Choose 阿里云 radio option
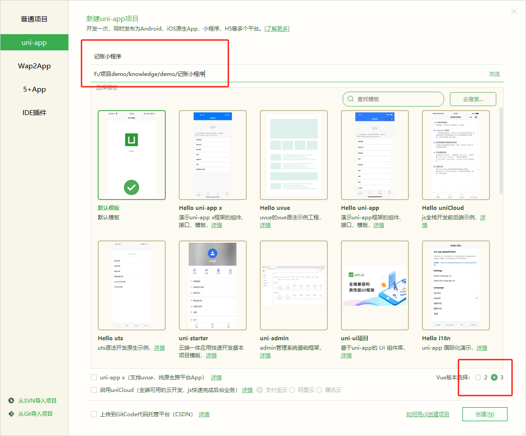 (x=292, y=390)
